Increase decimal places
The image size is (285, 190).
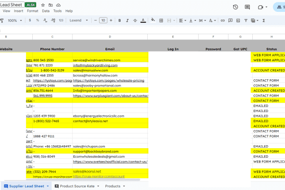point(53,20)
